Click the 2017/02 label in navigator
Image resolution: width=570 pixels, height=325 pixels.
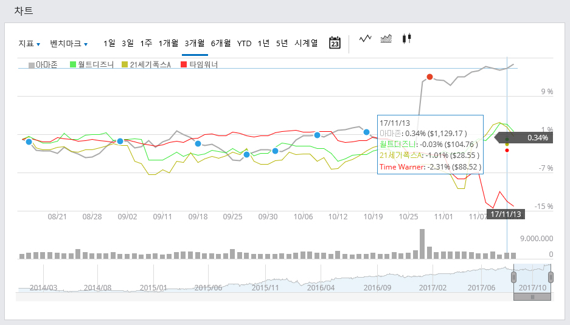(433, 287)
